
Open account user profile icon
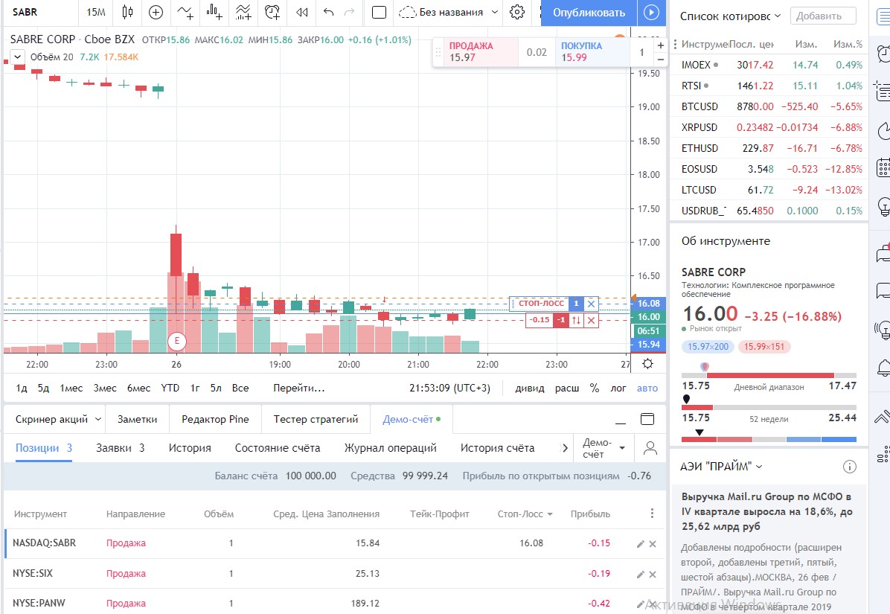pos(650,448)
